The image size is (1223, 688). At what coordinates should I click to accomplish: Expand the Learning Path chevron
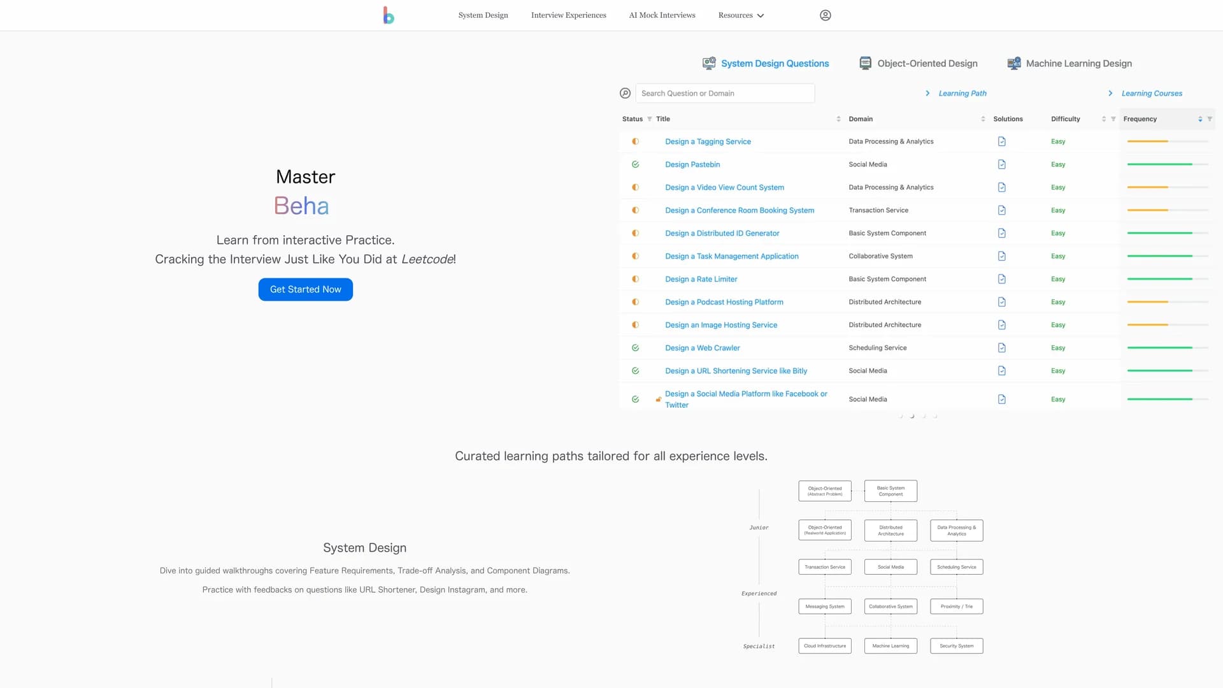click(x=927, y=93)
